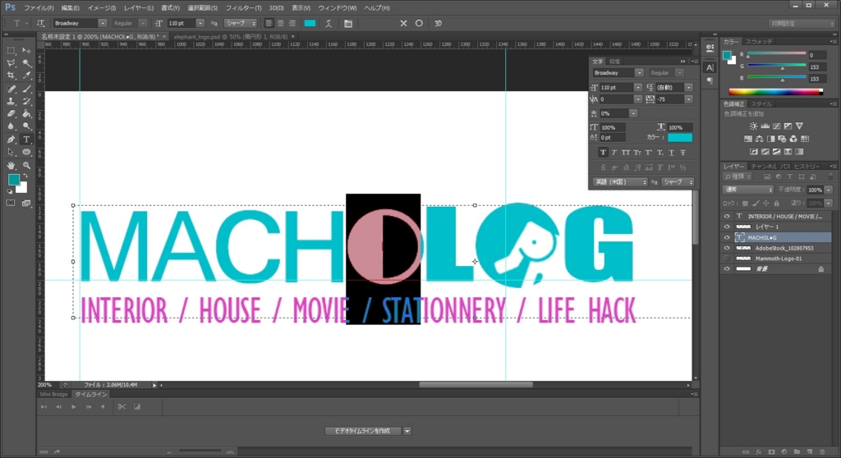Screen dimensions: 841x458
Task: Click ビデオタイムラインを作成 button
Action: click(x=362, y=431)
